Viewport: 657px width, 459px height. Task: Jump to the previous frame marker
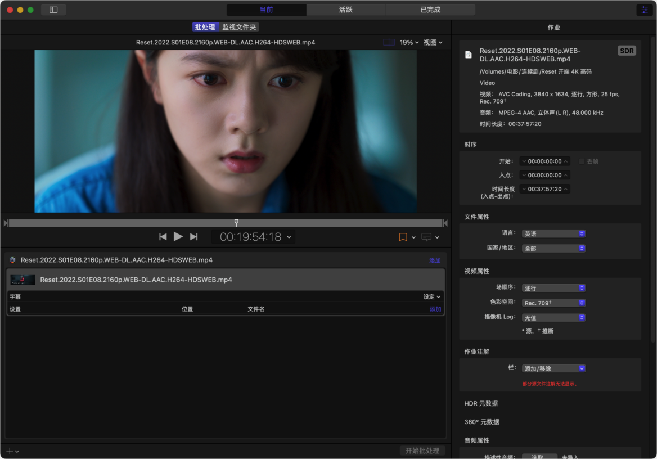[x=163, y=237]
